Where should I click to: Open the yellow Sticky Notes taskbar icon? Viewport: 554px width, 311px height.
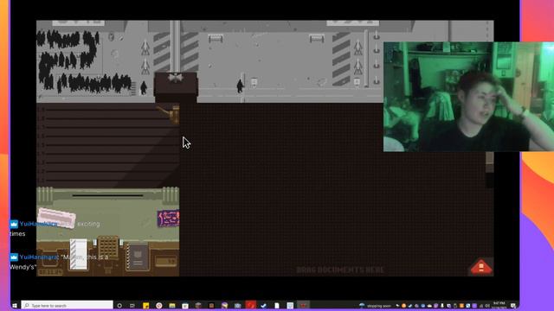coord(146,305)
